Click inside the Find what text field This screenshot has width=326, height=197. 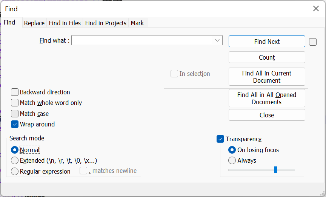[x=142, y=40]
